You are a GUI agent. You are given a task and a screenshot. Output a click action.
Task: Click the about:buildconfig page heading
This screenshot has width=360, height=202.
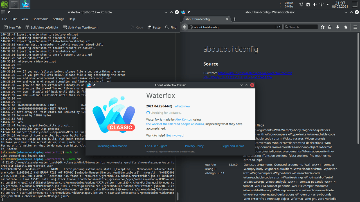click(231, 49)
